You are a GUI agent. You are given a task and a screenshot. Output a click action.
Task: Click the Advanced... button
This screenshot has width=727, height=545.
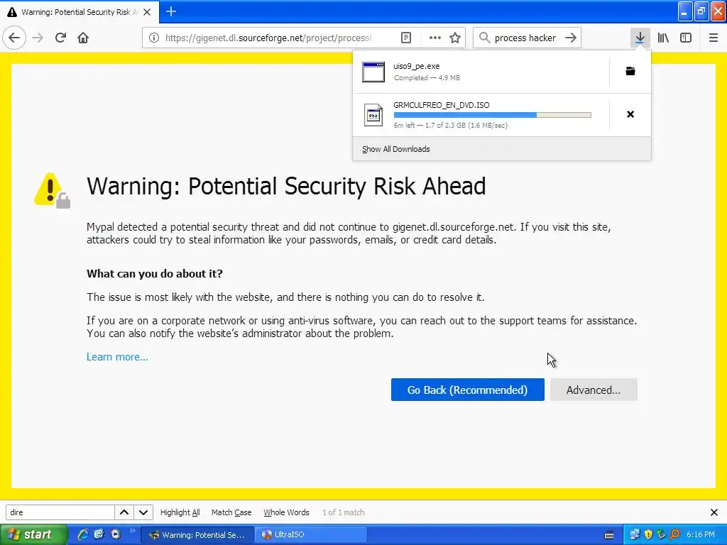pyautogui.click(x=594, y=390)
